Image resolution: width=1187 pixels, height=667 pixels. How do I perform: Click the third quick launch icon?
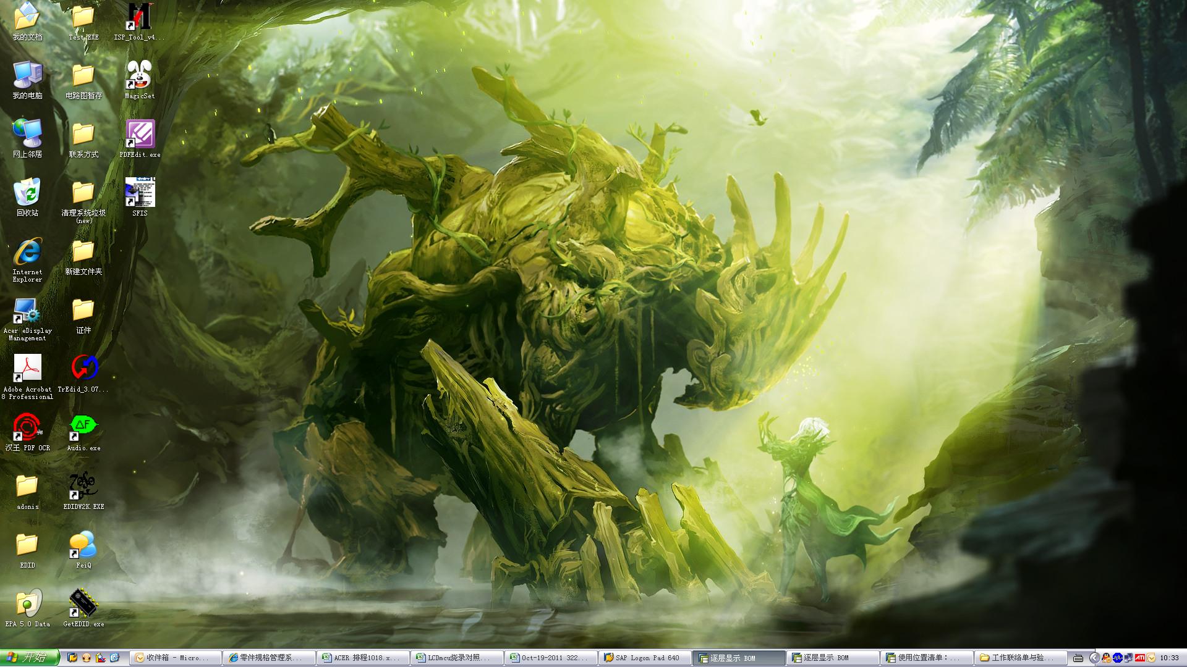(x=101, y=658)
